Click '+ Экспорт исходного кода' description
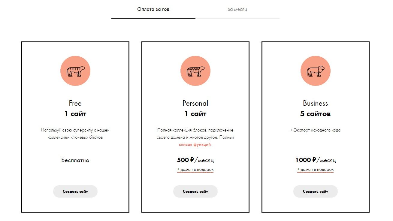The width and height of the screenshot is (393, 221). (316, 130)
